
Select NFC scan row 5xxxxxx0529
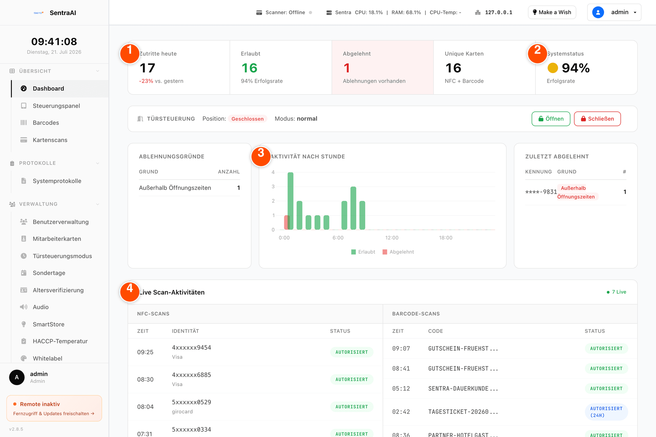tap(255, 407)
